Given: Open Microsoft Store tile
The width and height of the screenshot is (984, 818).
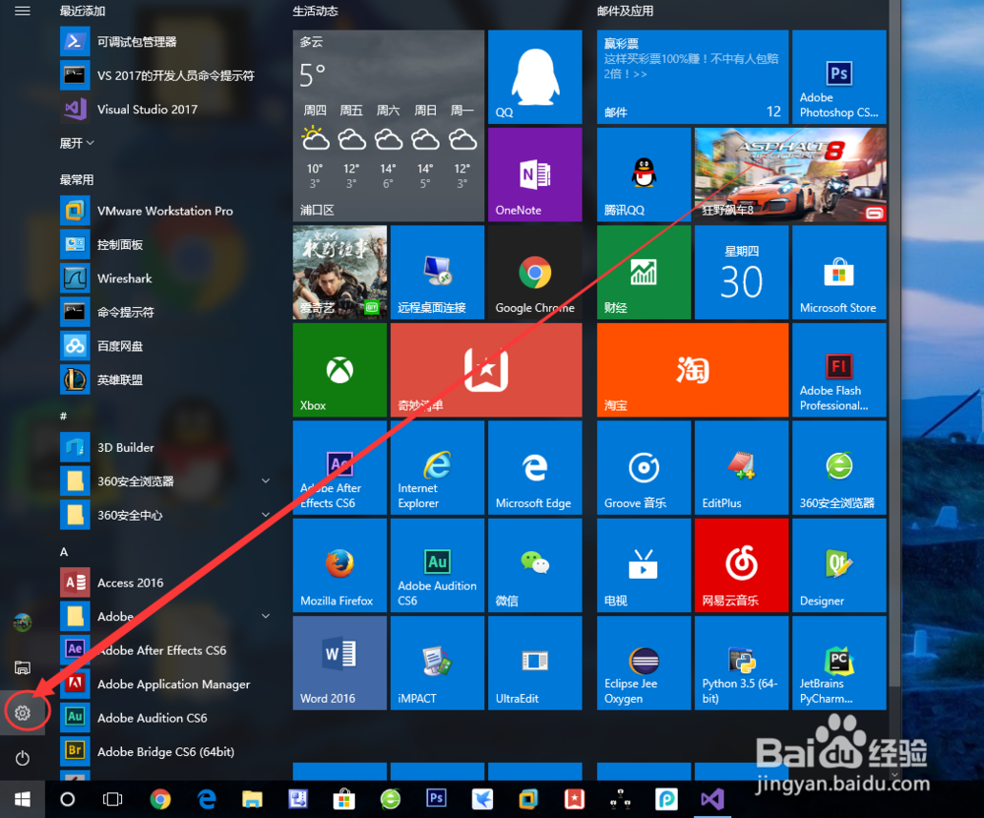Looking at the screenshot, I should tap(839, 273).
